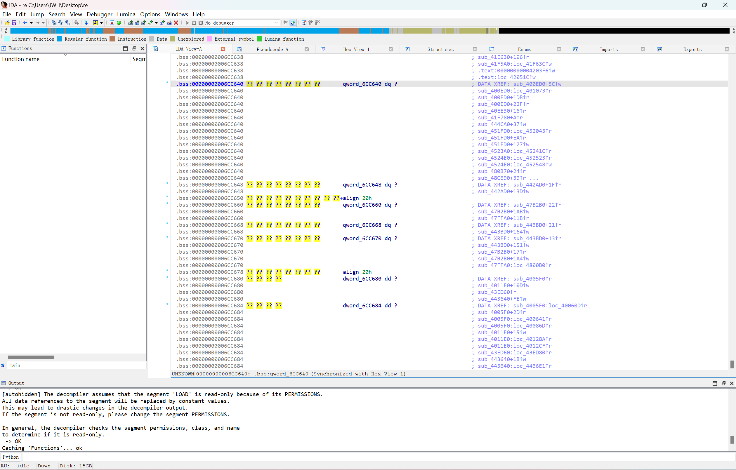
Task: Toggle breakpoint dot at dword_6CC684 line
Action: [x=167, y=304]
